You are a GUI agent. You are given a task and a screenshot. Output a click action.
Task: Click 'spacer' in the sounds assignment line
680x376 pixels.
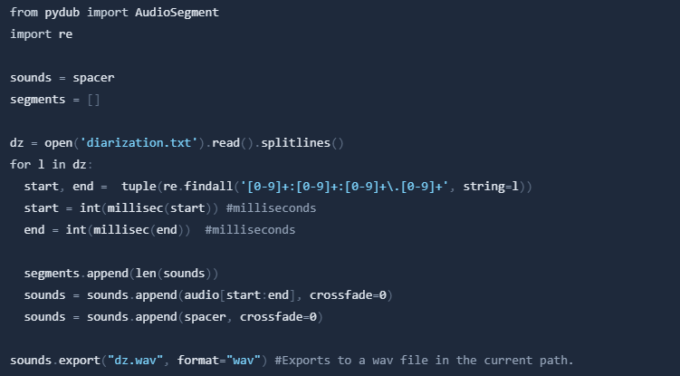point(94,77)
